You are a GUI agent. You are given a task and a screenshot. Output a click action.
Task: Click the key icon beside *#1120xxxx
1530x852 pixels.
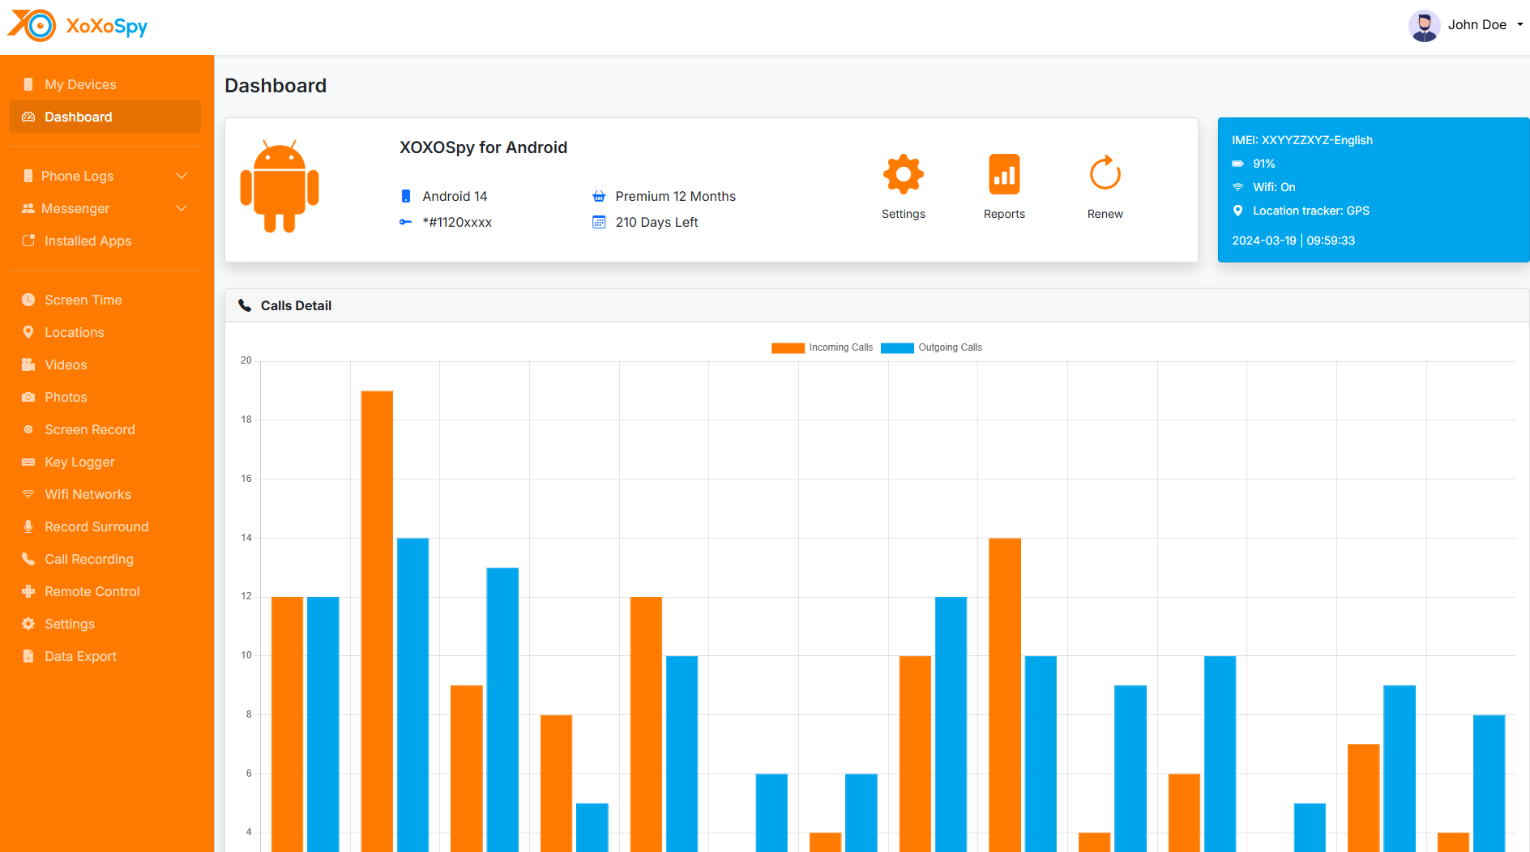406,222
